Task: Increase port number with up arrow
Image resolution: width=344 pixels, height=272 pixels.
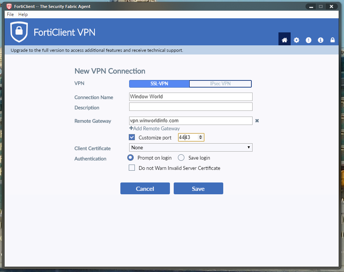Action: [200, 136]
